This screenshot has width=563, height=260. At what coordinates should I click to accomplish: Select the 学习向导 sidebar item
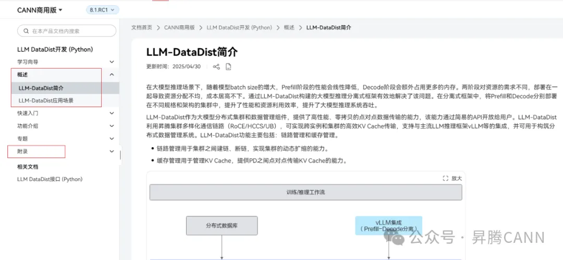[28, 62]
